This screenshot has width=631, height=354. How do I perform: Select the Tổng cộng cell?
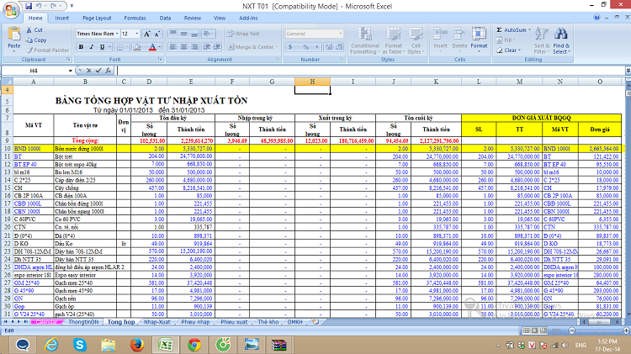point(85,140)
